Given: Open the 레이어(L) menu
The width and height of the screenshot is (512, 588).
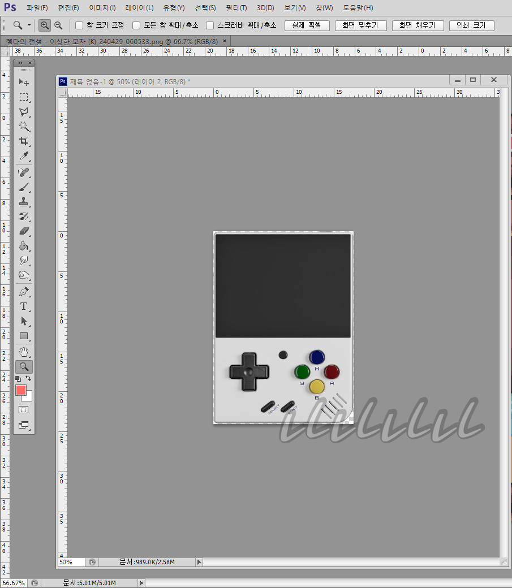Looking at the screenshot, I should (139, 8).
